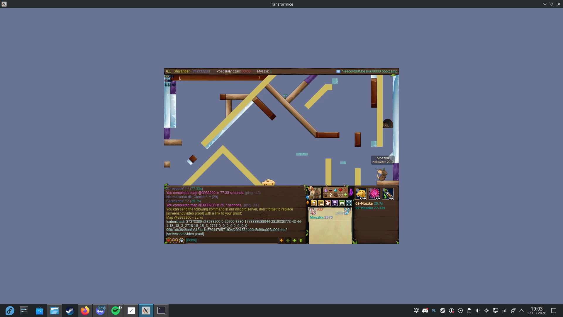Screen dimensions: 563x317
Task: Click 'You completed map @3933200 in 77.33 seconds'
Action: click(x=205, y=193)
